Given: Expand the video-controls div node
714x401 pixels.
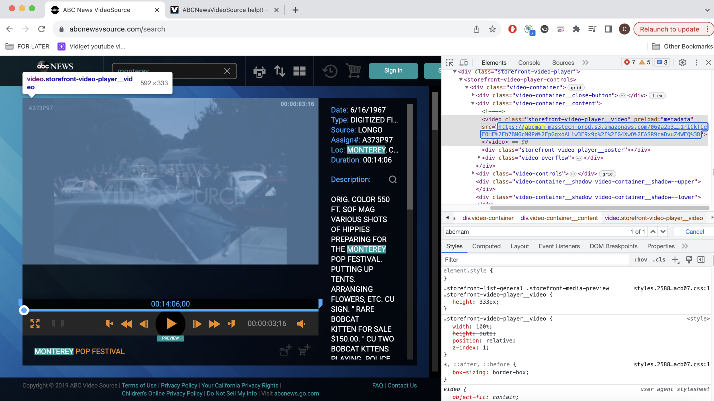Looking at the screenshot, I should tap(473, 173).
